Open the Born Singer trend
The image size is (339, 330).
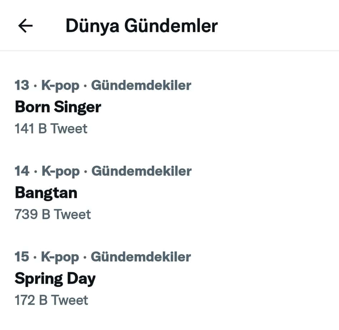(x=58, y=107)
